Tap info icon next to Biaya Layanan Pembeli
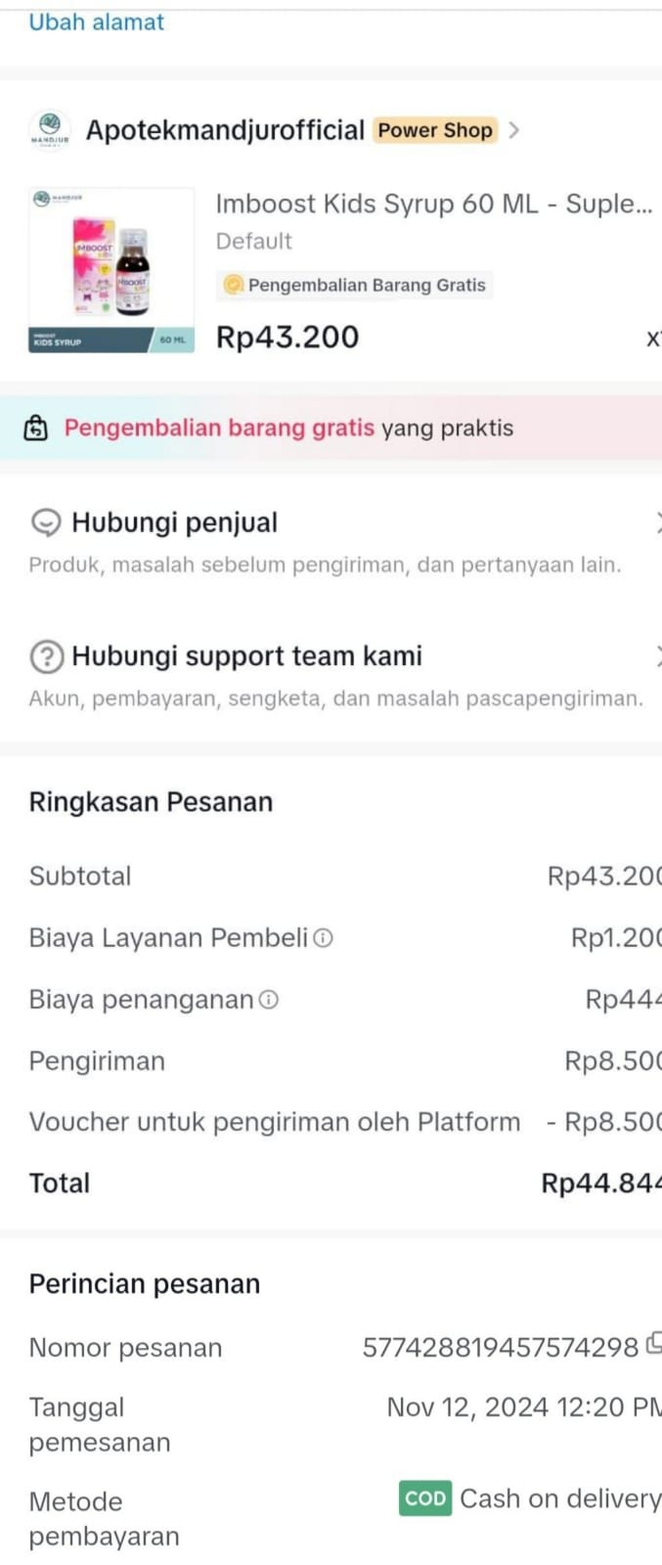Screen dimensions: 662x1565 pos(324,938)
